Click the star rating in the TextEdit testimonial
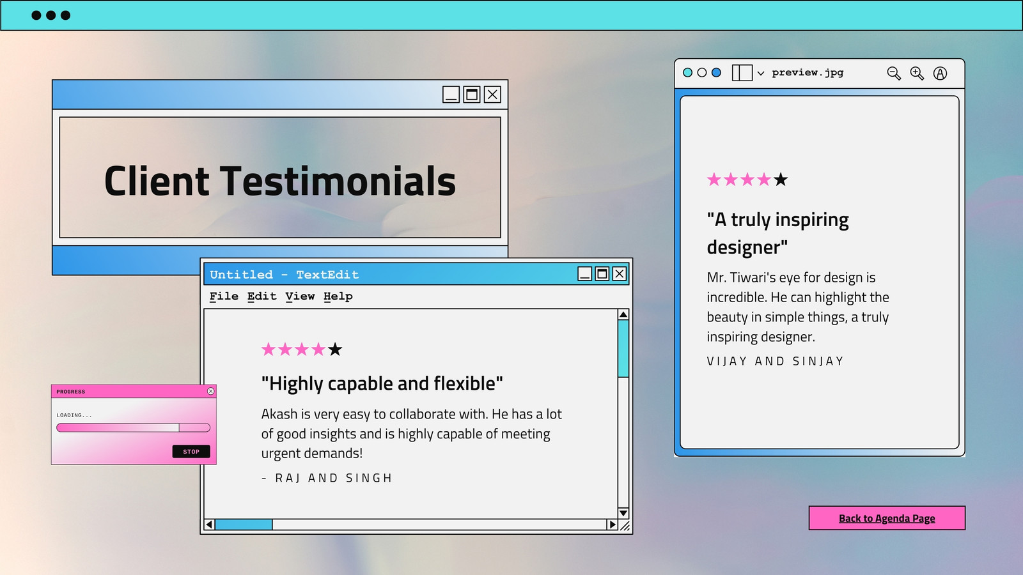The image size is (1023, 575). click(x=302, y=349)
